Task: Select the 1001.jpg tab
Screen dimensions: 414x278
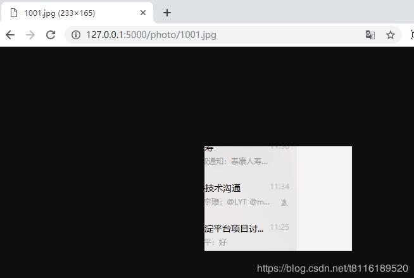Action: tap(77, 13)
